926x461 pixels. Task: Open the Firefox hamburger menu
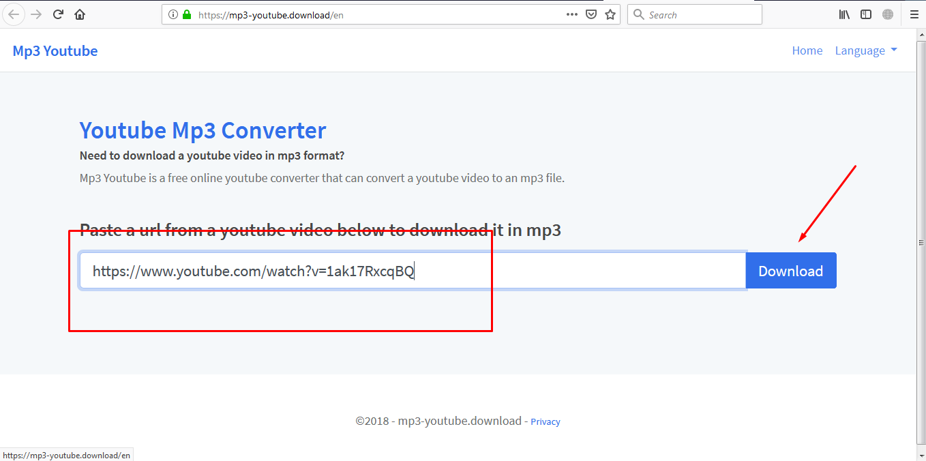pos(914,14)
